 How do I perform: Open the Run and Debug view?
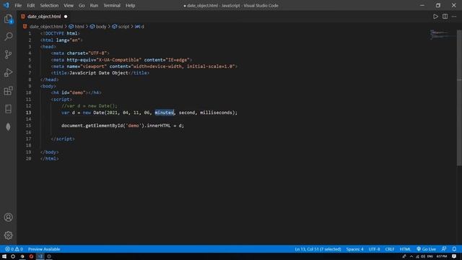pyautogui.click(x=8, y=72)
